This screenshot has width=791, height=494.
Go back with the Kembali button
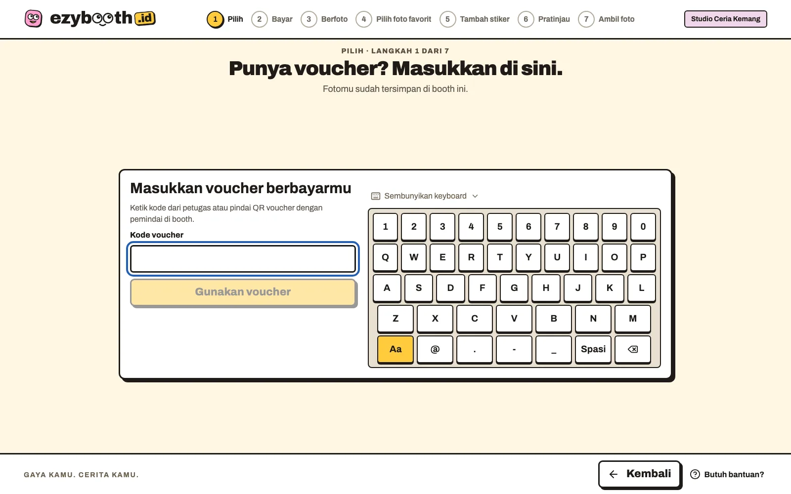coord(640,474)
